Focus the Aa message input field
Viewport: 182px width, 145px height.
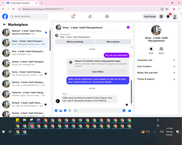(x=98, y=111)
